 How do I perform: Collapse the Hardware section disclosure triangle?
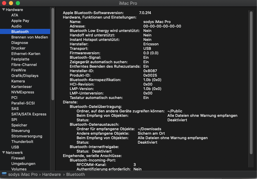coord(3,10)
